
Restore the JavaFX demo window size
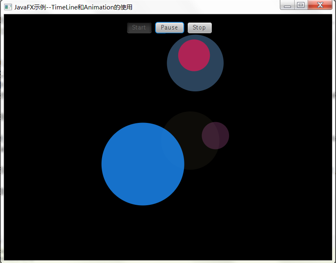pos(301,5)
